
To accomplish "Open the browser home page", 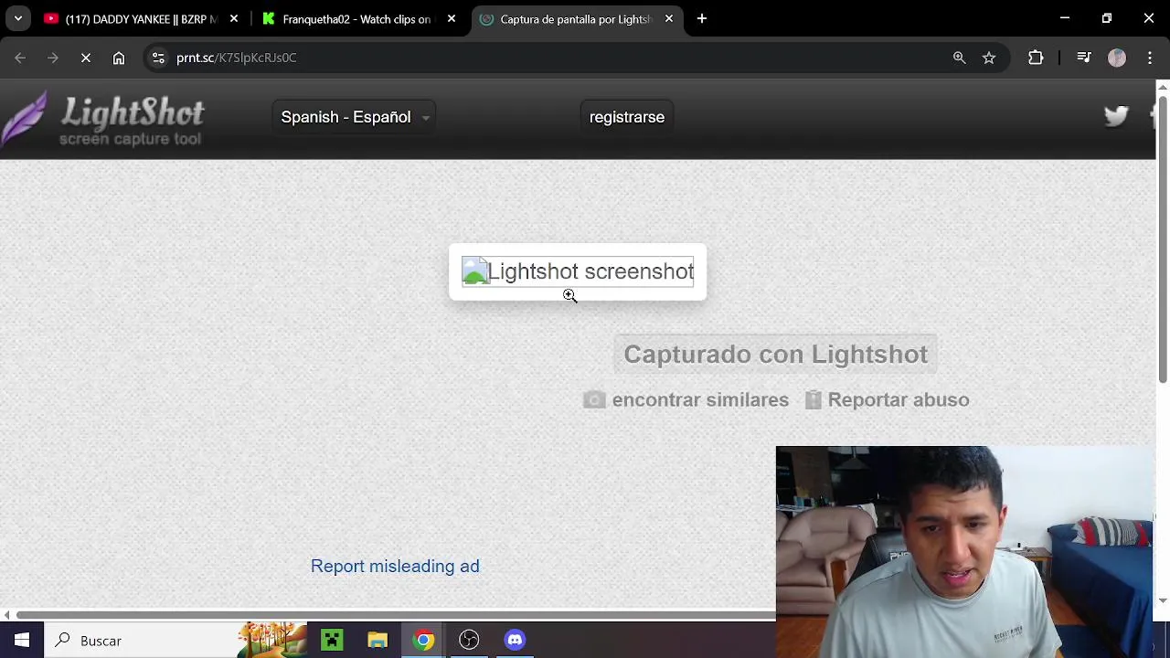I will [x=119, y=58].
